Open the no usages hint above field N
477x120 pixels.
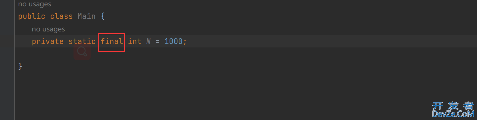coord(48,29)
